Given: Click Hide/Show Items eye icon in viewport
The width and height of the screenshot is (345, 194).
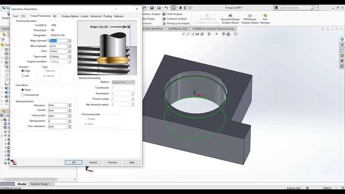Looking at the screenshot, I should [217, 34].
